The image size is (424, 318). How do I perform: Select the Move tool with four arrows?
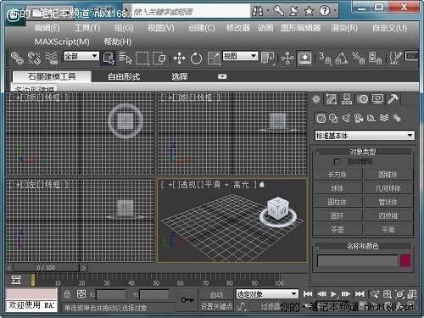179,59
